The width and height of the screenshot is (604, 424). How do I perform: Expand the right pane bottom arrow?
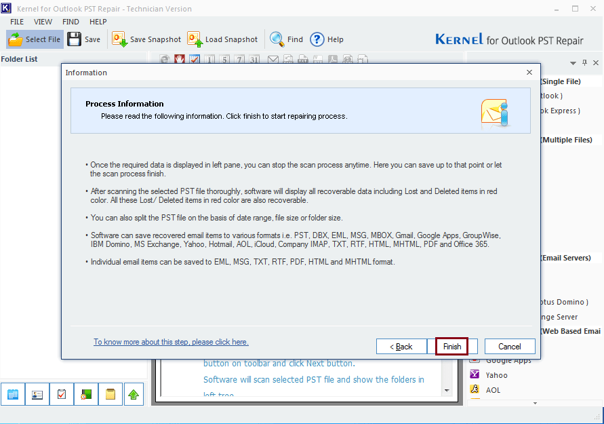[535, 403]
